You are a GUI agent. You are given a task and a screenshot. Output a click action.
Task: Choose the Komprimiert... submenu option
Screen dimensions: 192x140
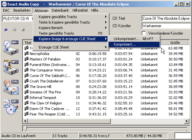pyautogui.click(x=134, y=44)
